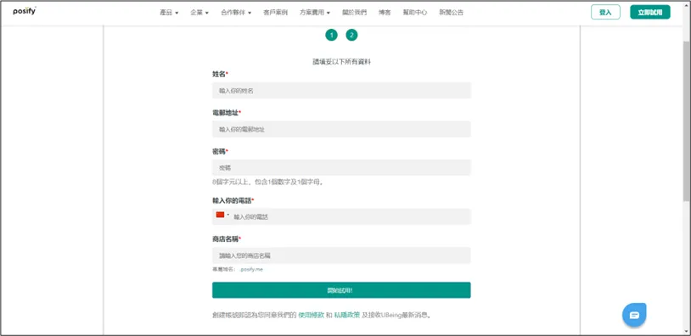Submit form with 開始試用 button
The height and width of the screenshot is (336, 691).
point(341,290)
